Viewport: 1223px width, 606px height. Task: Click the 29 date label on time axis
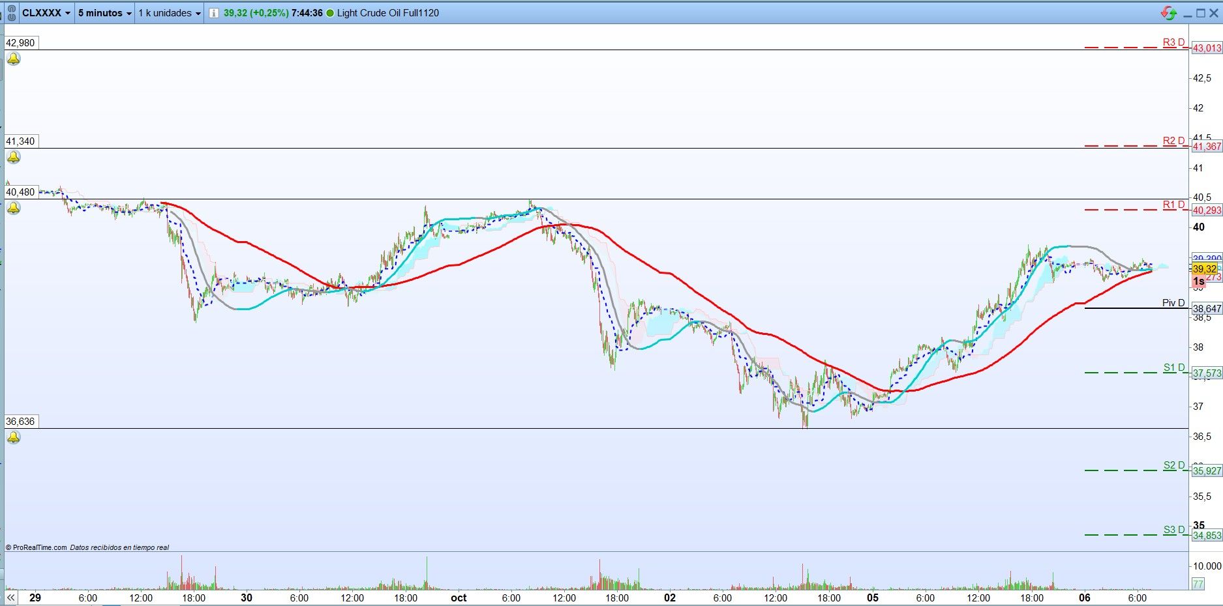(35, 598)
